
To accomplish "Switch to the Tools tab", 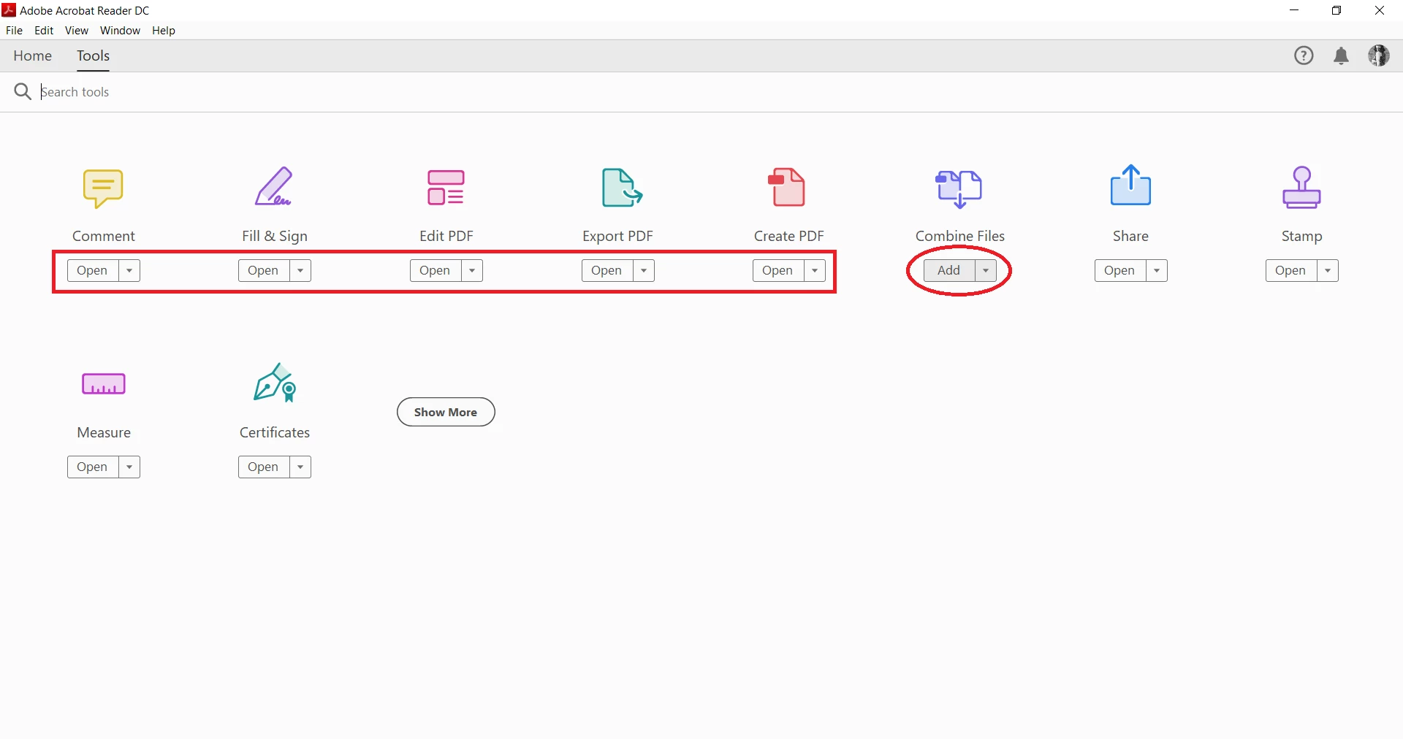I will 93,55.
